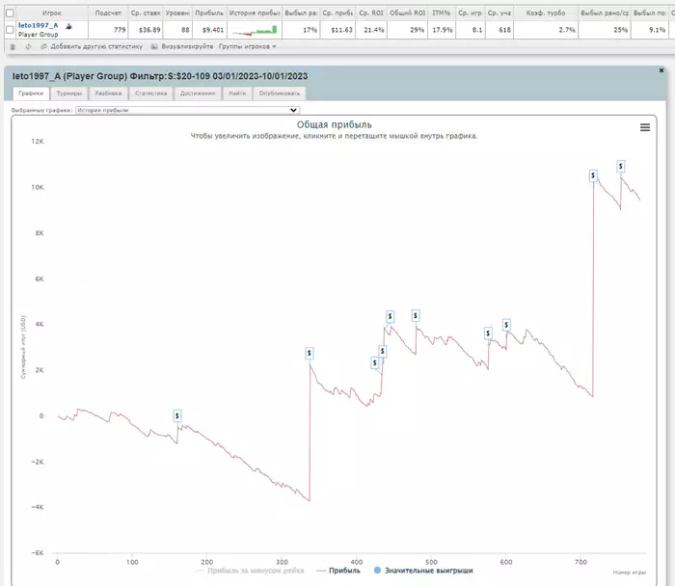675x586 pixels.
Task: Tick the checkbox for leto1997_A row
Action: point(10,30)
